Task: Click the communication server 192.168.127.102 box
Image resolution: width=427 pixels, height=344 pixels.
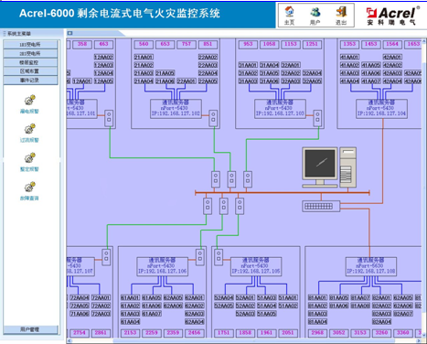Action: [x=176, y=109]
